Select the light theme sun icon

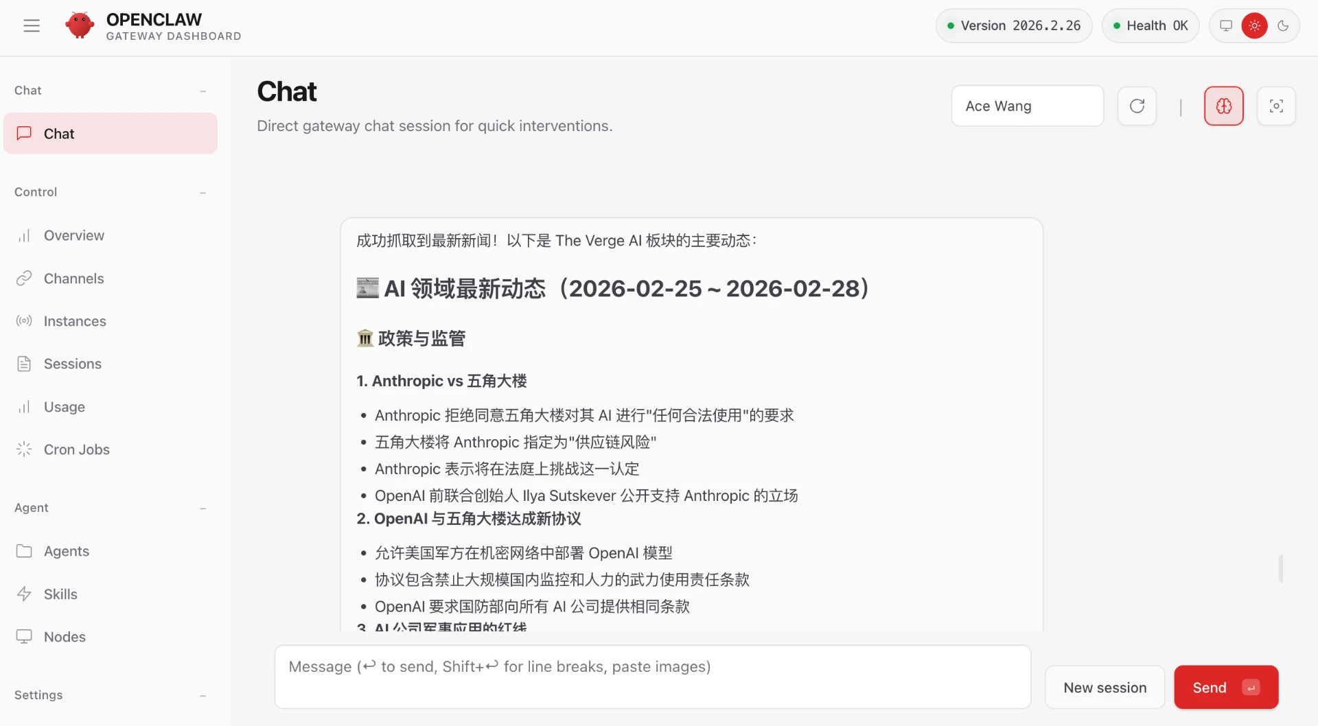pyautogui.click(x=1254, y=26)
